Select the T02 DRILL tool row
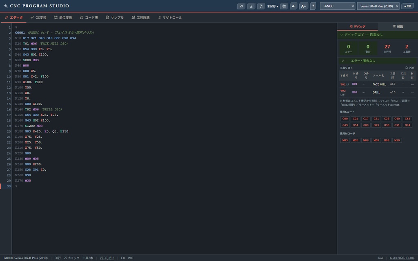Viewport: 418px width, 261px height. 377,93
